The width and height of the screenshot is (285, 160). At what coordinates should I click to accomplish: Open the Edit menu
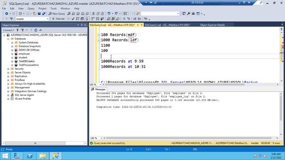(x=12, y=8)
